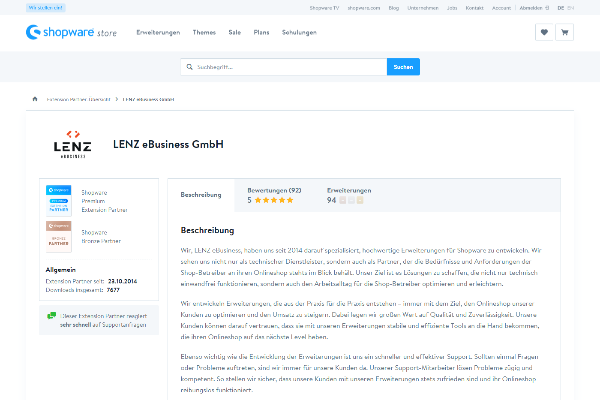
Task: Open the Erweiterungen navigation menu
Action: pyautogui.click(x=158, y=33)
